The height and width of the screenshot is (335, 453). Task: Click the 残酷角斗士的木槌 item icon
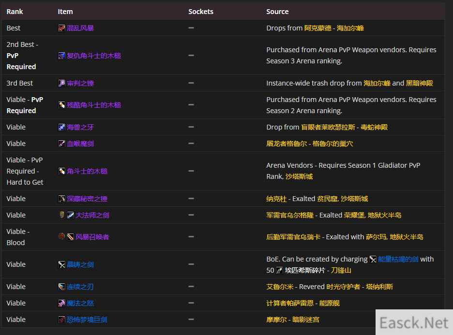(x=61, y=105)
